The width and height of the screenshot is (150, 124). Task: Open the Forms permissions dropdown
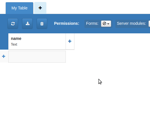pos(106,24)
